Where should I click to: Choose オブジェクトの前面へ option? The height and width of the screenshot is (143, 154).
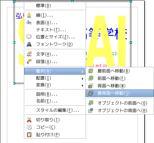pyautogui.click(x=120, y=103)
